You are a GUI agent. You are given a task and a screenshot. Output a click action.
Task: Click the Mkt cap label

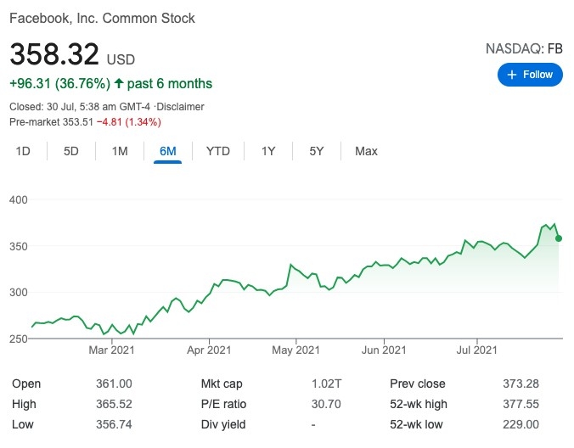click(222, 384)
